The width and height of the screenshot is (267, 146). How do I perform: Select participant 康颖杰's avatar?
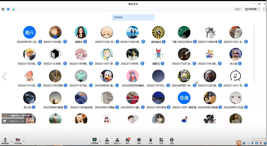(81, 32)
